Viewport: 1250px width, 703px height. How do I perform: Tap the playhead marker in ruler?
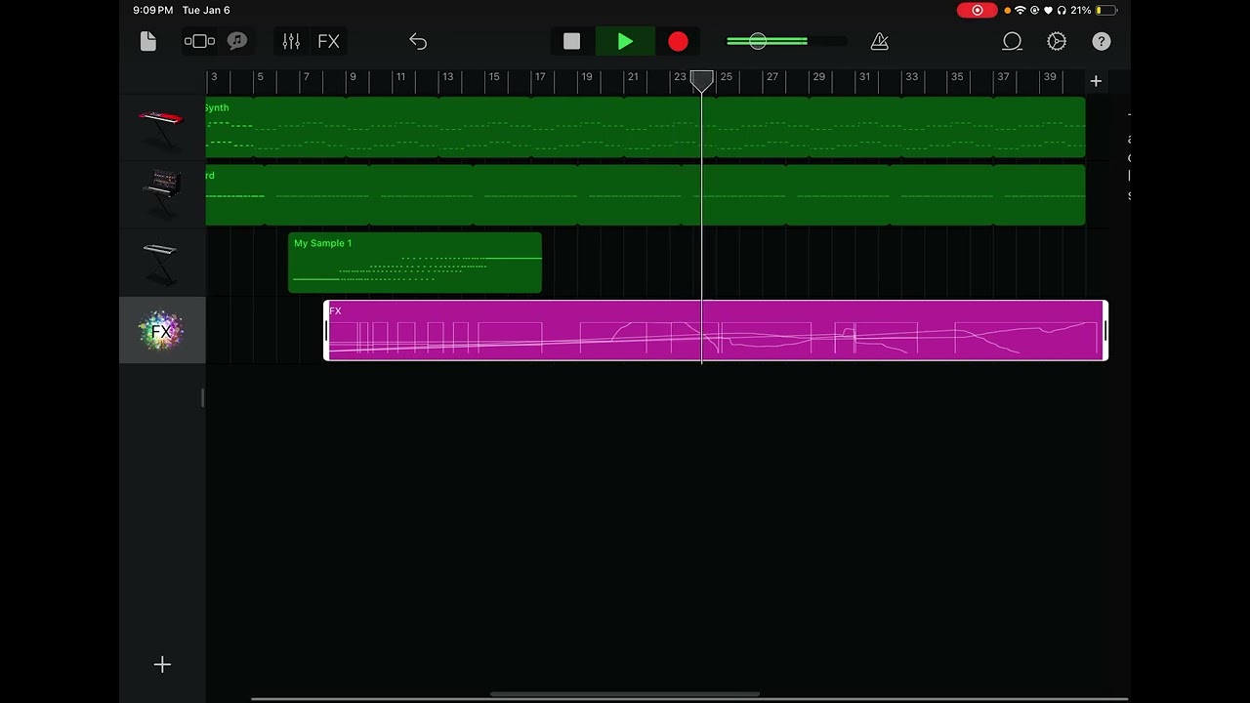click(x=702, y=80)
